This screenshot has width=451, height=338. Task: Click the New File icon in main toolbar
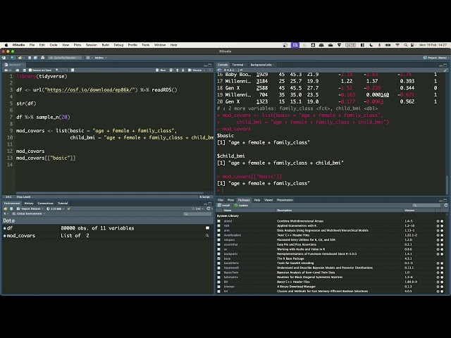4,58
